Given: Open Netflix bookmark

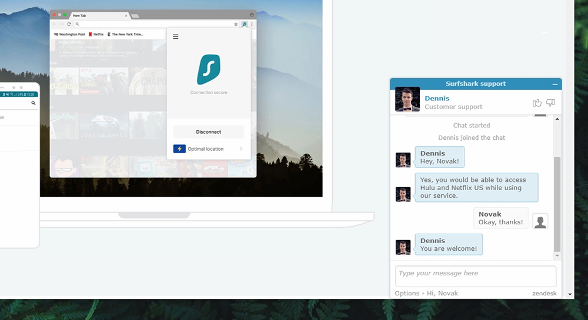Looking at the screenshot, I should 96,35.
